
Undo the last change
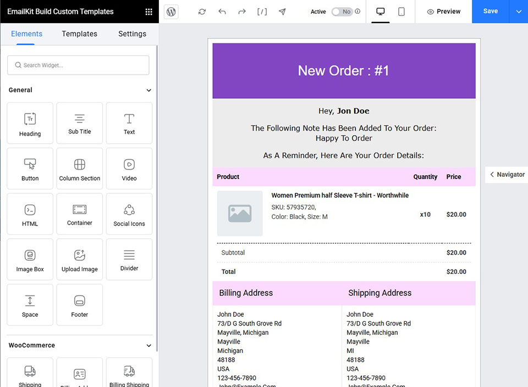[222, 12]
